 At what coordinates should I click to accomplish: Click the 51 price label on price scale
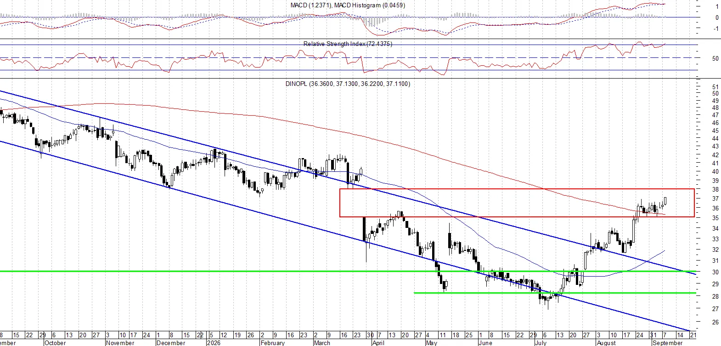(715, 87)
